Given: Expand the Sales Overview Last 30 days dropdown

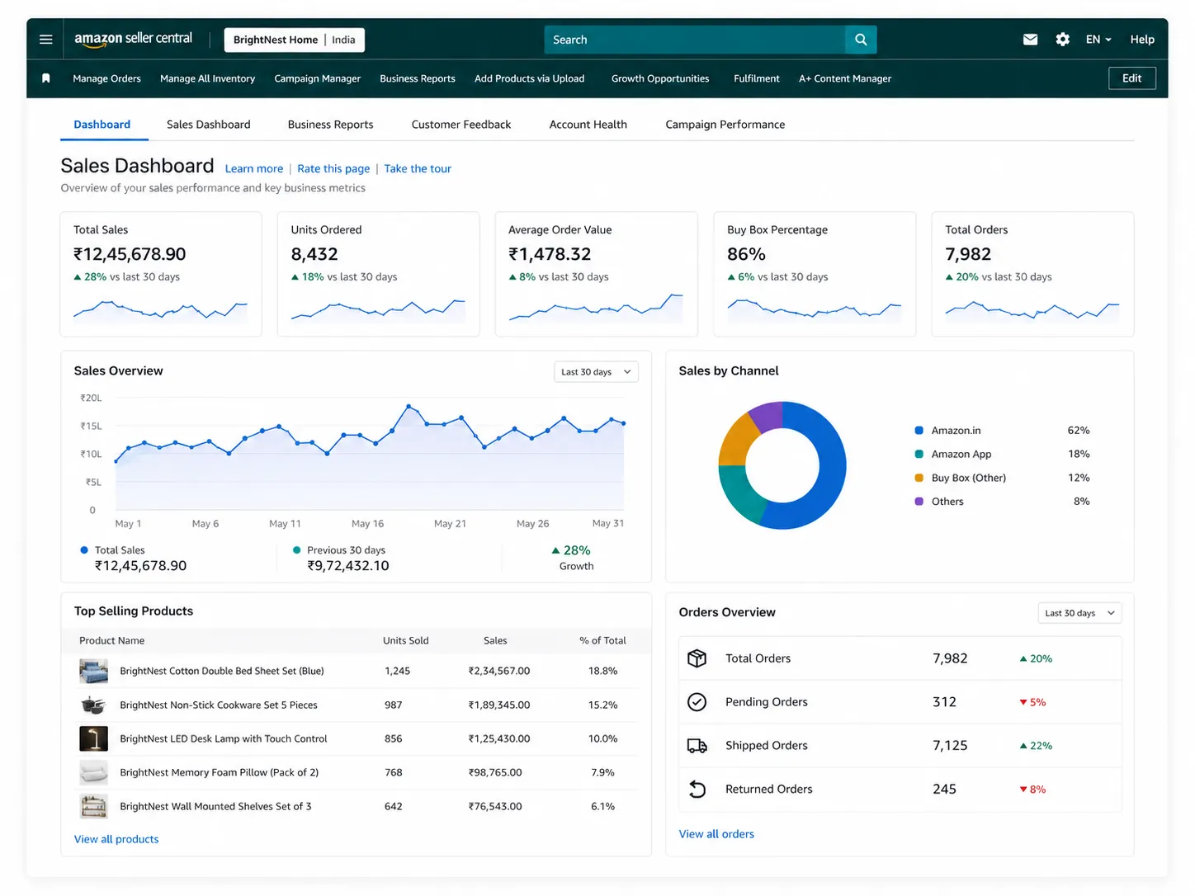Looking at the screenshot, I should pos(596,372).
